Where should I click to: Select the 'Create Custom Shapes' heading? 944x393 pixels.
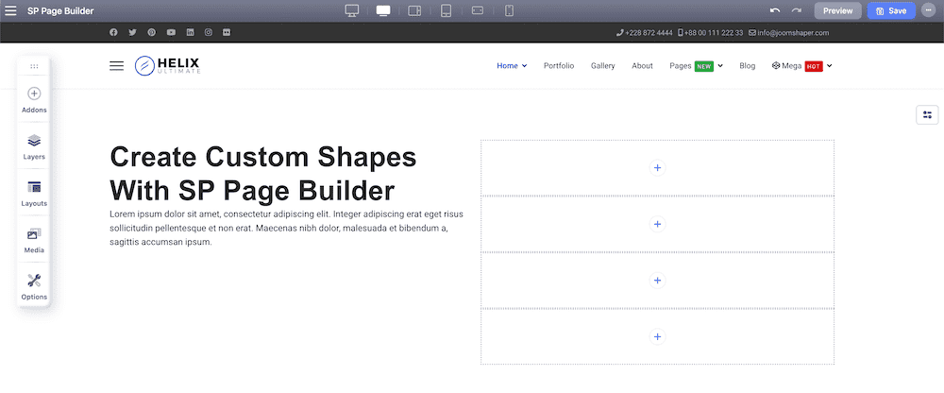tap(263, 174)
